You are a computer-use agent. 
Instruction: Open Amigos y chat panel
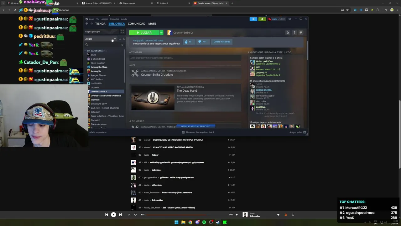pos(298,132)
